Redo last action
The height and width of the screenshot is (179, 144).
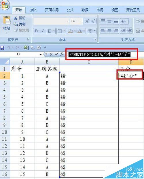(17, 48)
